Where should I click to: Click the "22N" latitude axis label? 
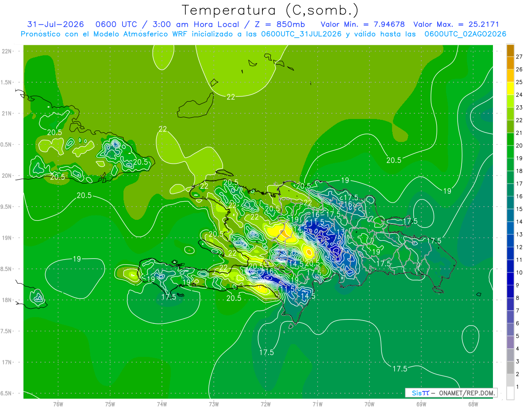click(7, 51)
